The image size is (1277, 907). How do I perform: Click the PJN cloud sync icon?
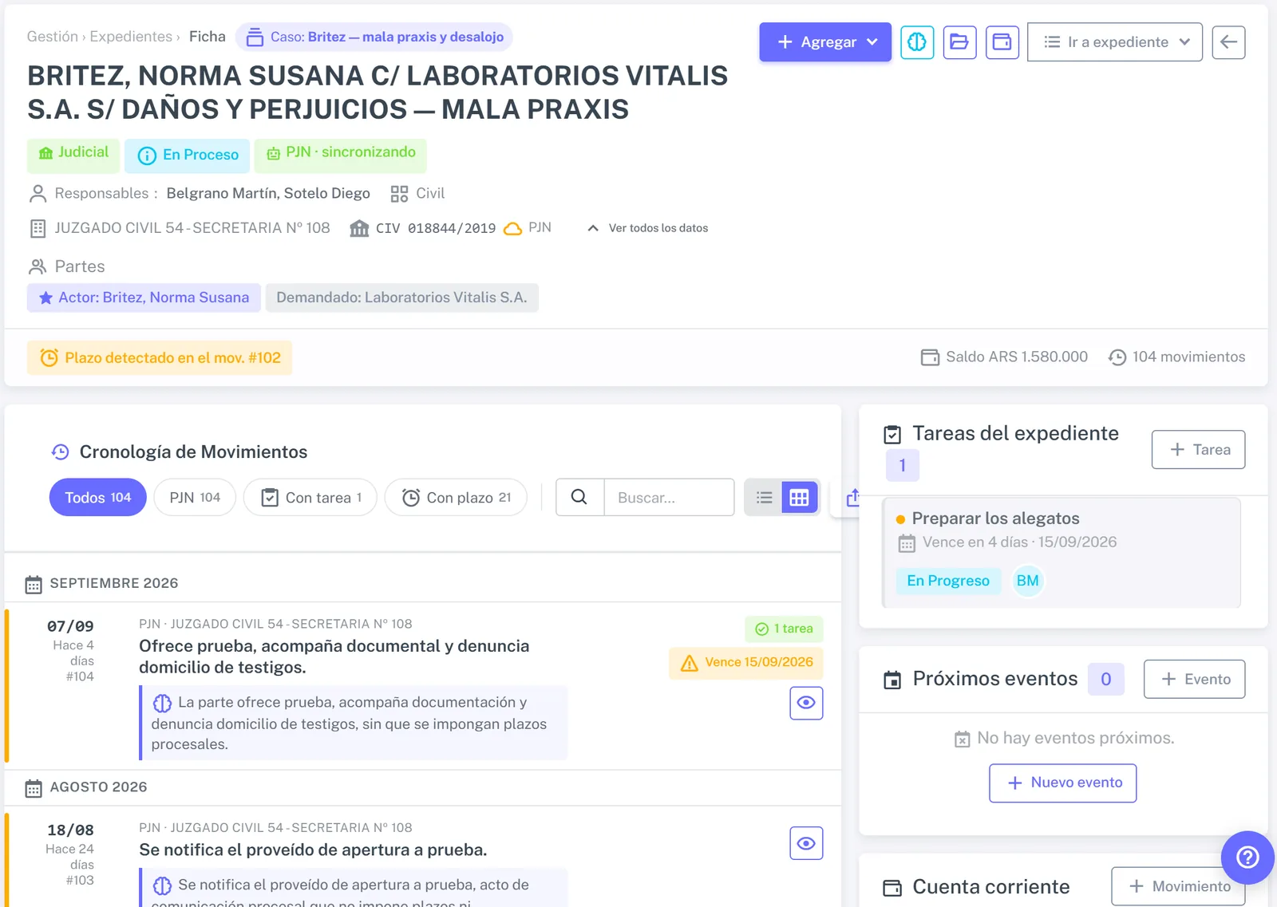click(513, 228)
